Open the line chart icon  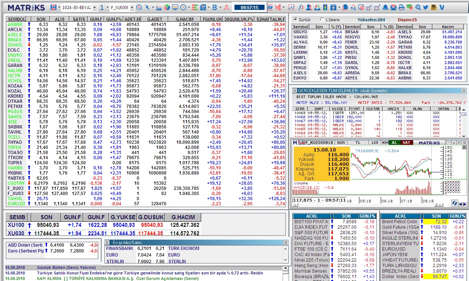(291, 7)
